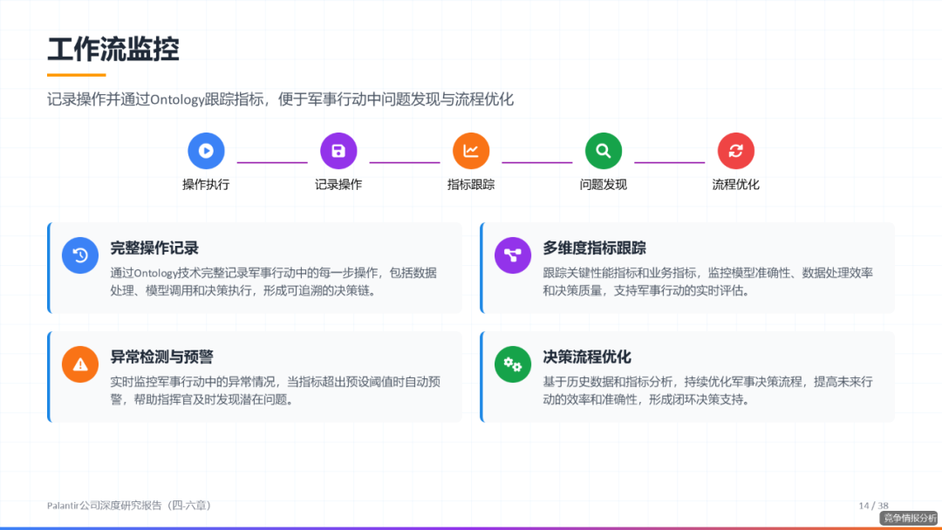Click the description starting 跟踪关键性能指标
This screenshot has height=530, width=942.
(x=707, y=282)
